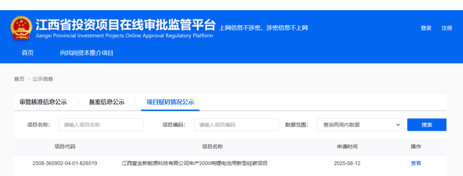
Task: Click 公示信息 breadcrumb text
Action: pos(43,79)
